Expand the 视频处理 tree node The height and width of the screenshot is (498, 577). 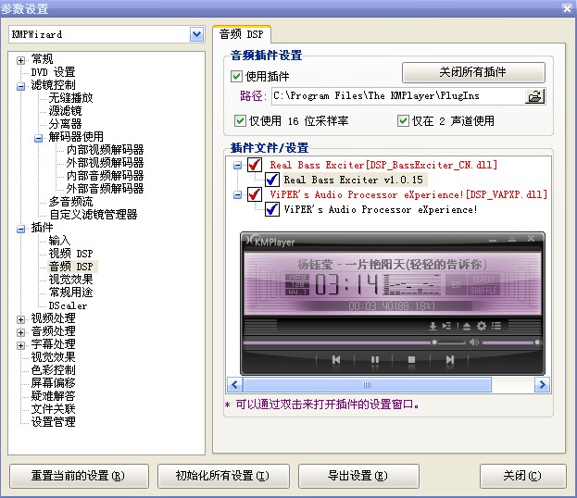point(21,318)
